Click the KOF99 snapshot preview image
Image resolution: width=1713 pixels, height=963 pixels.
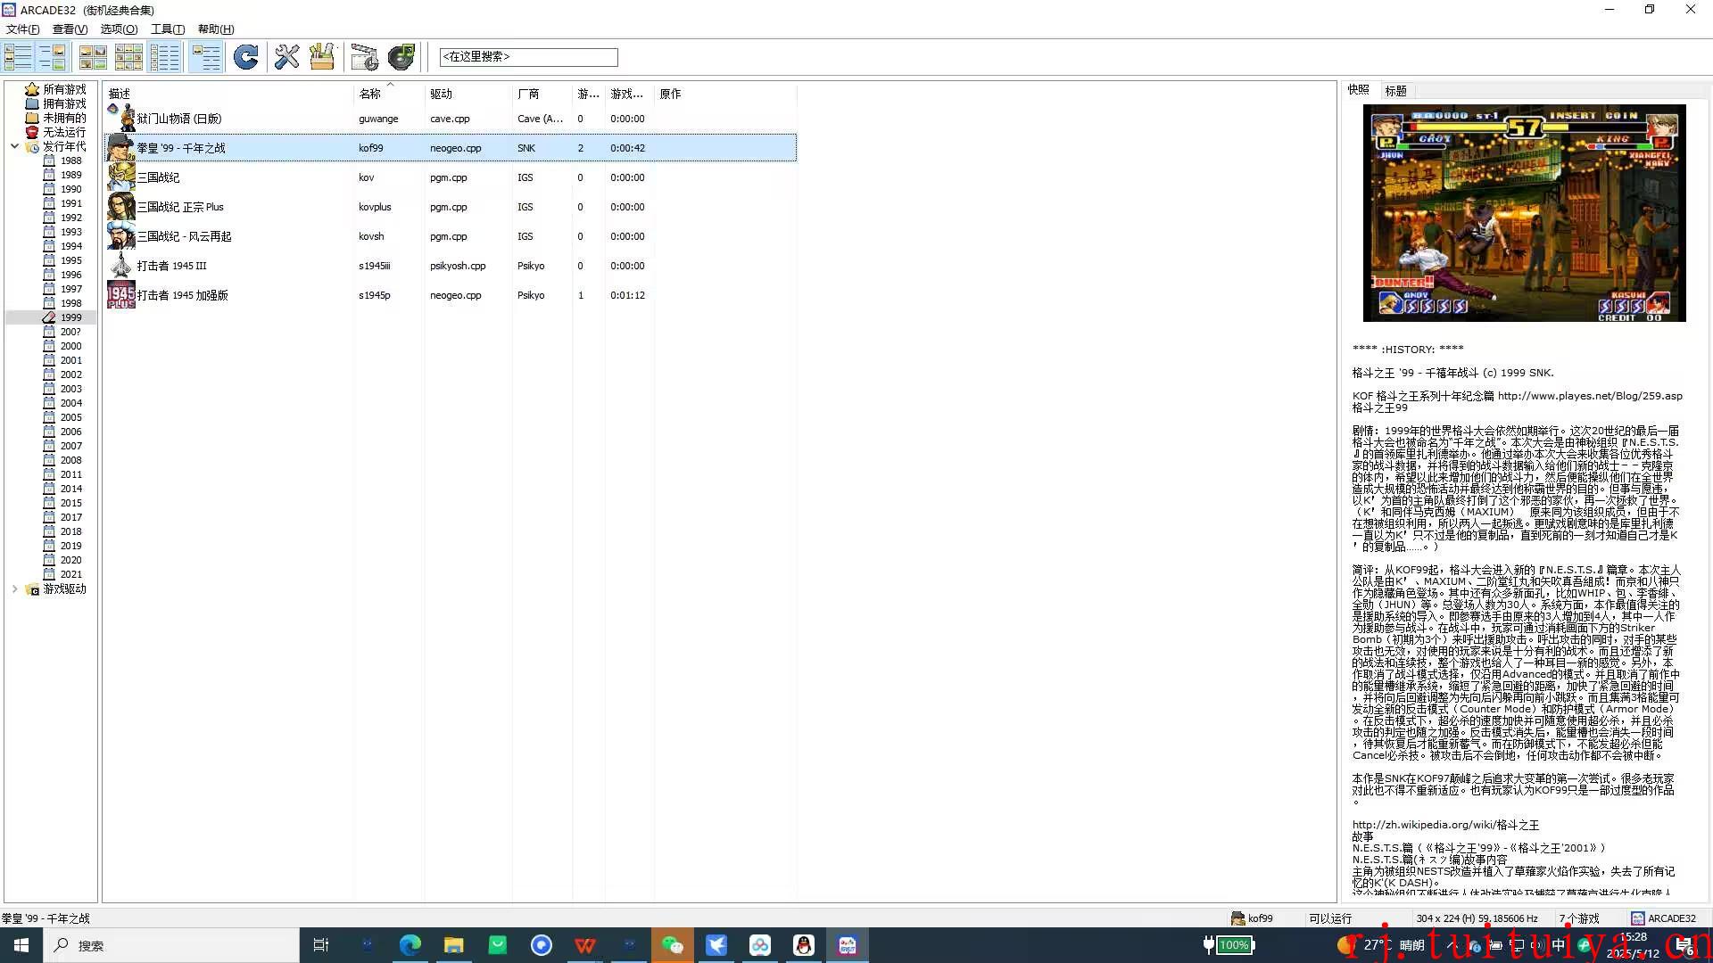click(x=1524, y=213)
